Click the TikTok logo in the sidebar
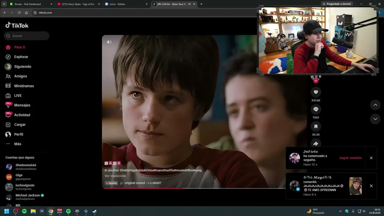 click(17, 25)
